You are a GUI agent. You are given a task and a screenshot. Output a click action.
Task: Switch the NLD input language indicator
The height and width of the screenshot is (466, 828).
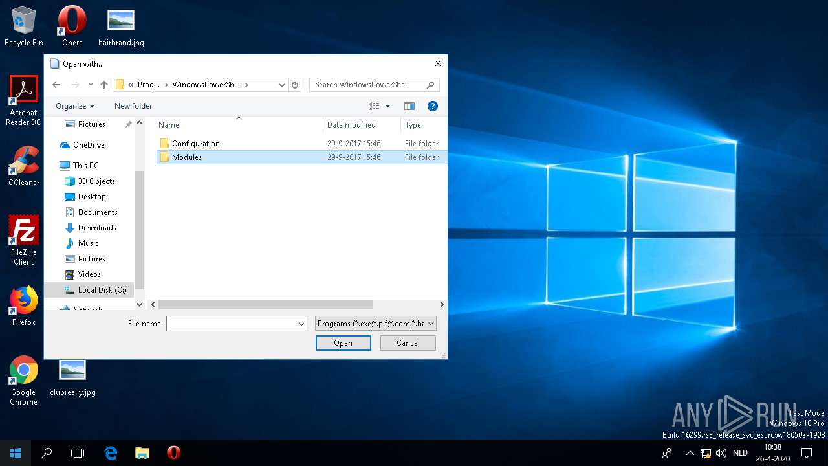(x=740, y=453)
